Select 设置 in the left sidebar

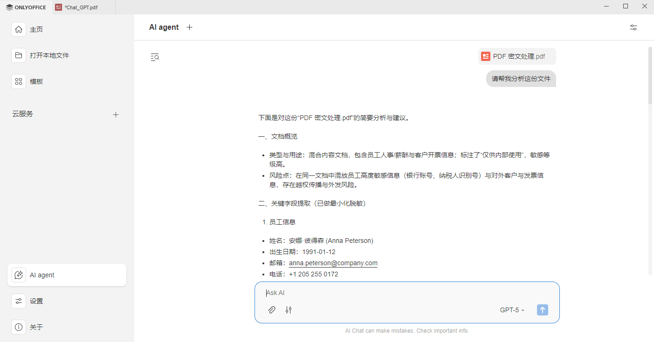(x=19, y=301)
